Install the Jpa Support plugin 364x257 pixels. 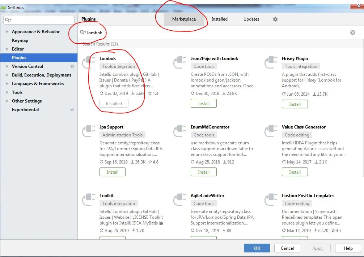pyautogui.click(x=113, y=172)
